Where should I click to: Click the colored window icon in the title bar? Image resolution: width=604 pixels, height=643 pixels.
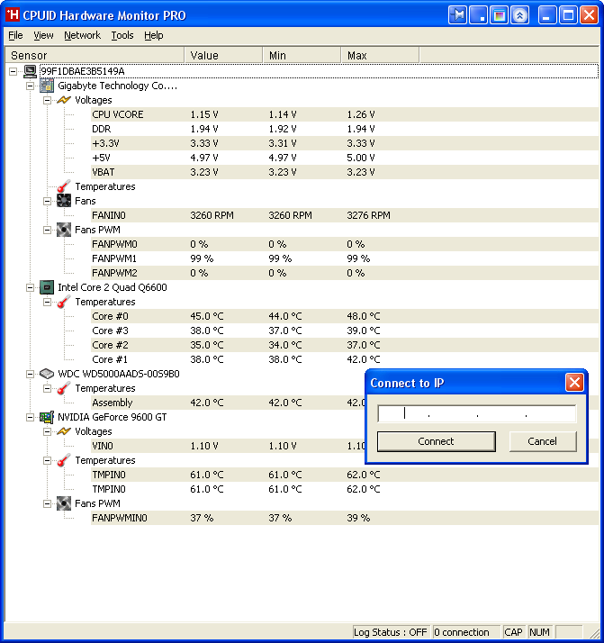tap(499, 15)
